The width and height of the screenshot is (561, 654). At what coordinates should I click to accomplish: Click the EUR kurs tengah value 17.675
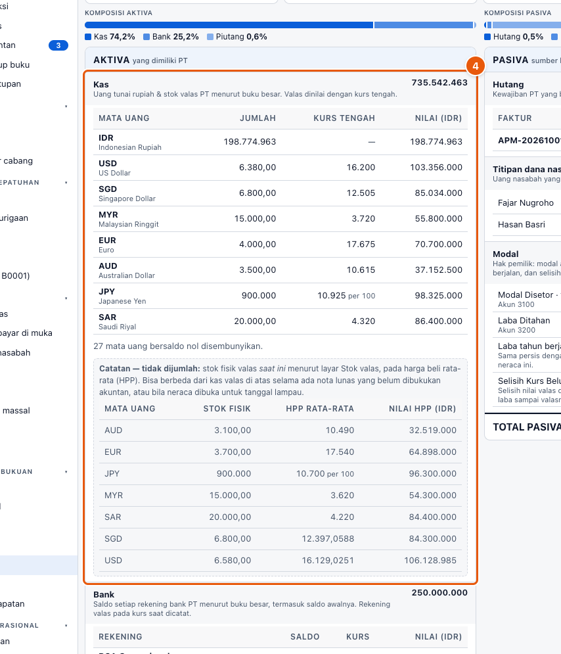(x=361, y=244)
